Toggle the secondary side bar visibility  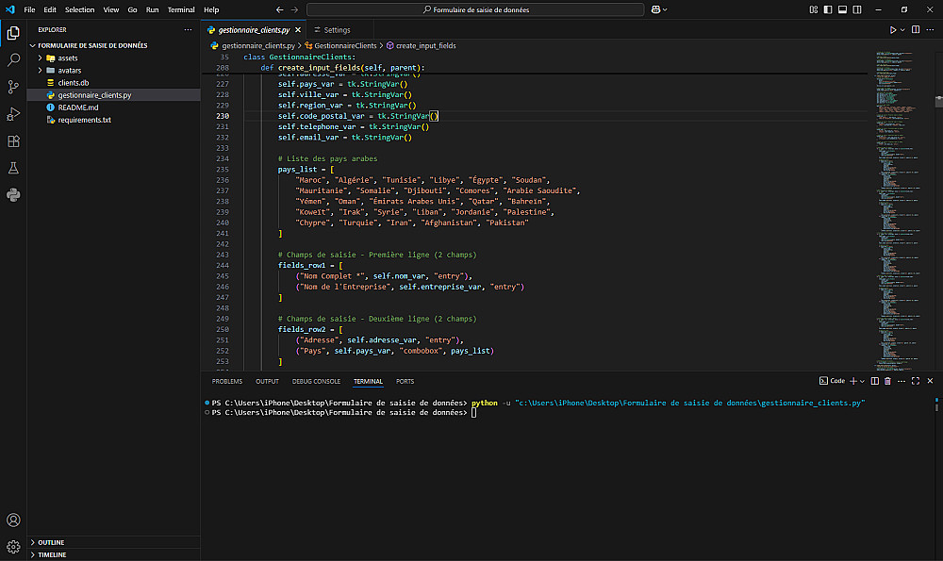[x=859, y=9]
